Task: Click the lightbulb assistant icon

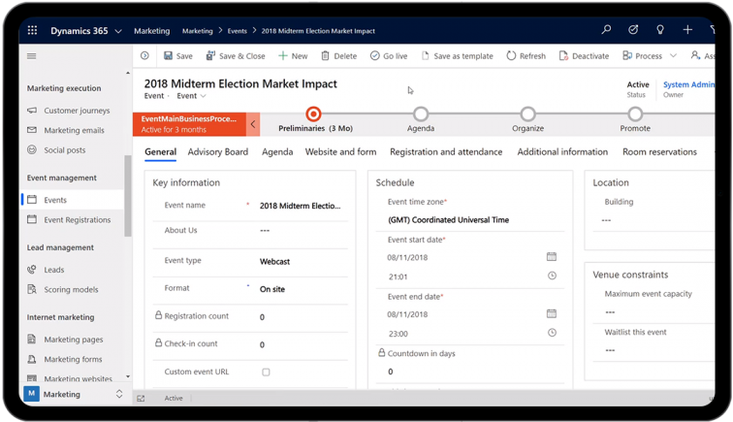Action: [x=660, y=30]
